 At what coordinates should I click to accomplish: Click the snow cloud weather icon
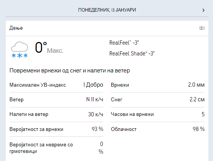(20, 50)
